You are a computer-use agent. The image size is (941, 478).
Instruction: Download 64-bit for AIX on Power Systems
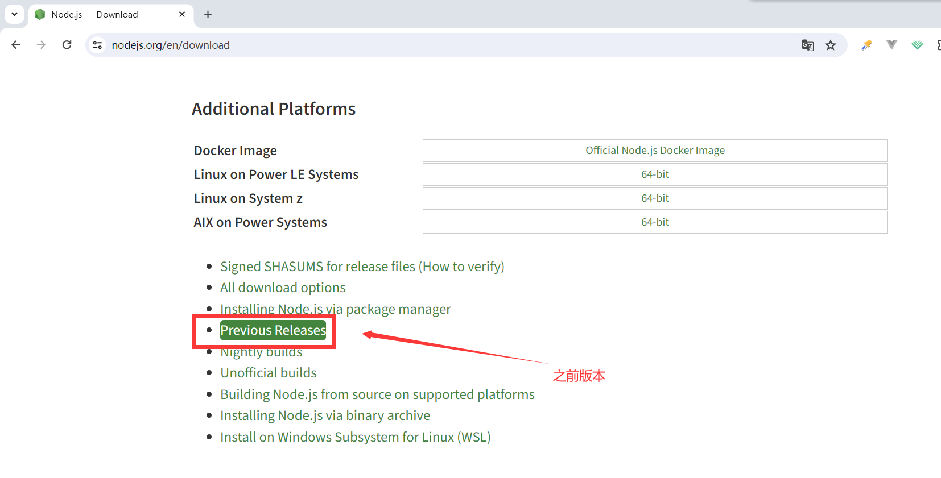coord(655,222)
